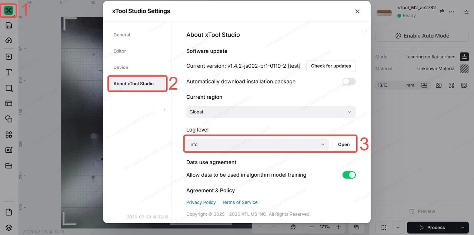
Task: Select the hand pan tool
Action: [x=293, y=227]
